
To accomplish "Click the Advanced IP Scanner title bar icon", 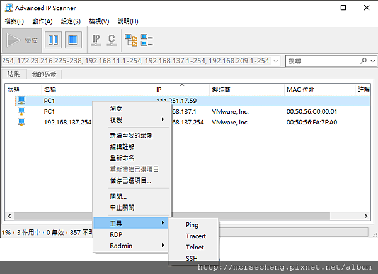I will coord(9,8).
